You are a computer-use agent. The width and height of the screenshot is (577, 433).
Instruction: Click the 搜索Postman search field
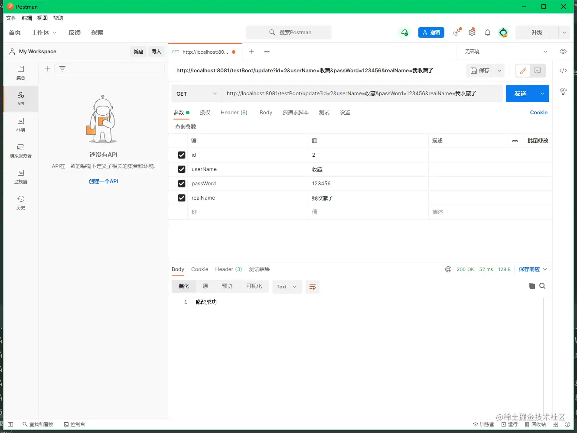coord(289,32)
